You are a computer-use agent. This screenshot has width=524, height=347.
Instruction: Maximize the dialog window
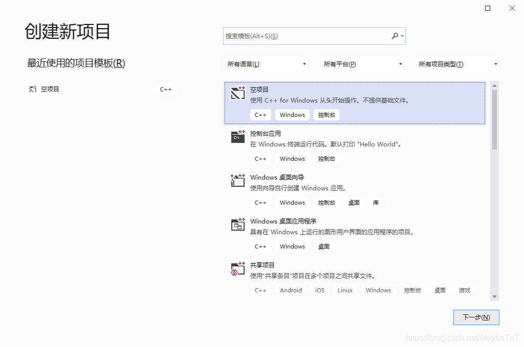coord(488,8)
